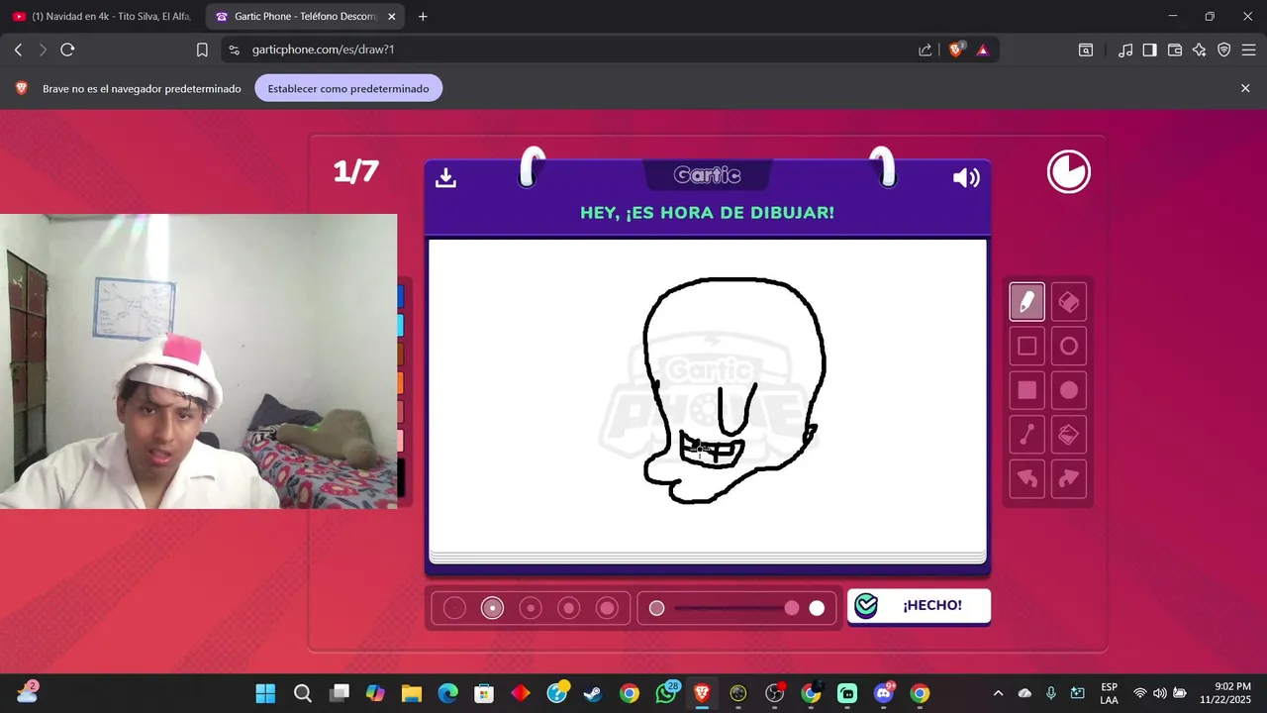Choose the filled ellipse shape tool

(x=1069, y=390)
